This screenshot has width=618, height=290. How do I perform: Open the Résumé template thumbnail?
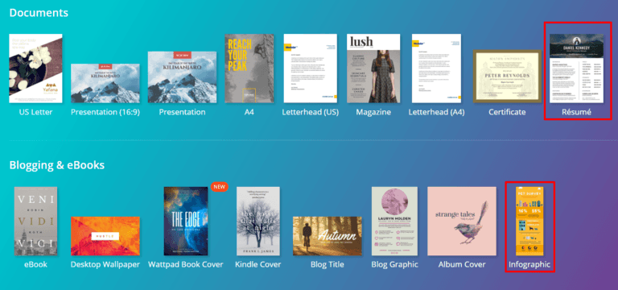click(x=577, y=68)
